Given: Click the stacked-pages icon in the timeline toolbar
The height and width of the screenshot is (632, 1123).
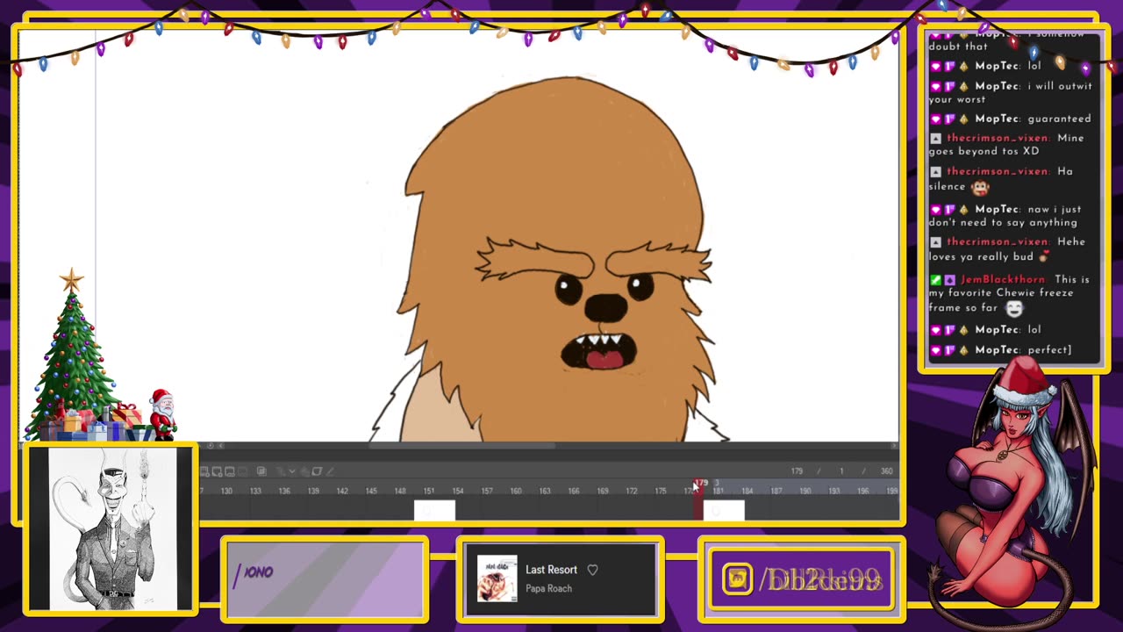Looking at the screenshot, I should coord(261,471).
